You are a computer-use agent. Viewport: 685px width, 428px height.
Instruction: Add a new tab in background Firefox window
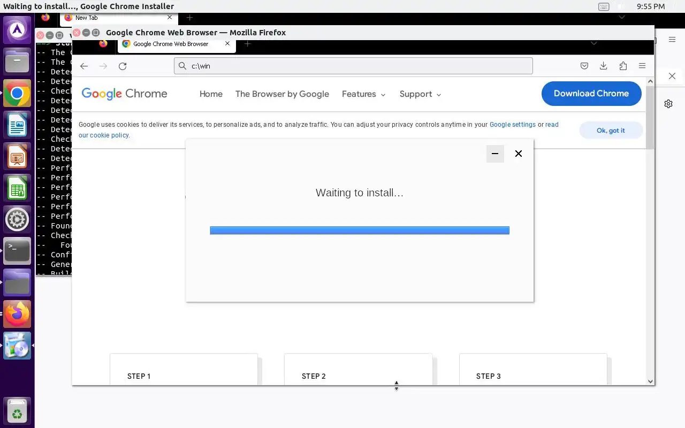point(189,18)
